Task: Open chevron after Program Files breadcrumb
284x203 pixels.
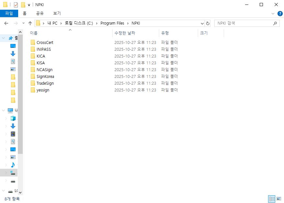Action: pos(128,23)
